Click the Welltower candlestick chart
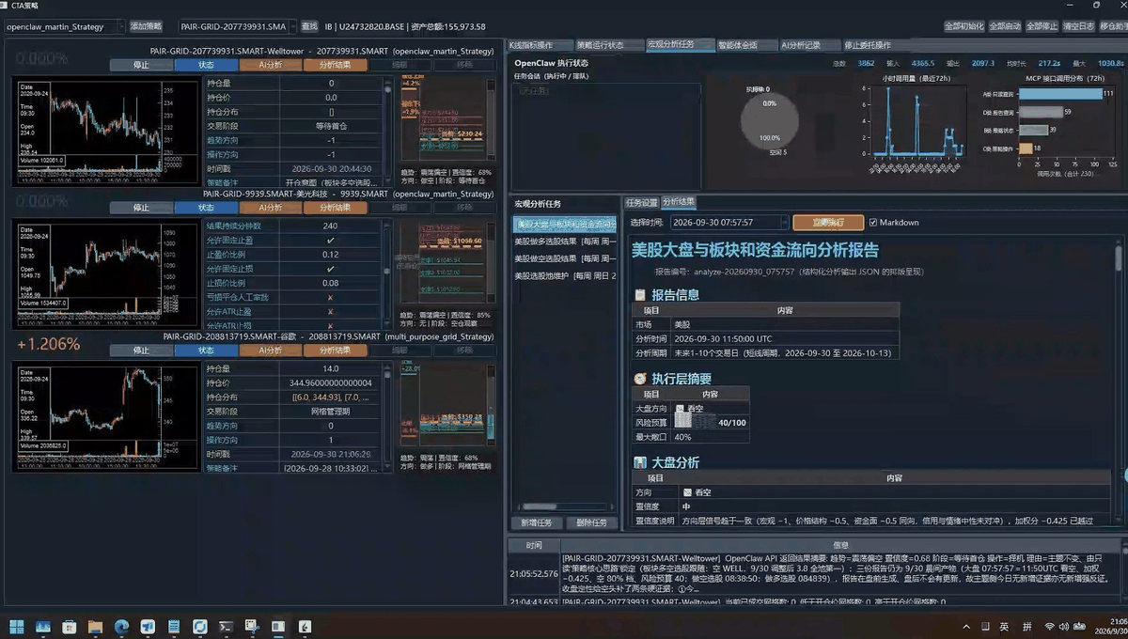This screenshot has width=1128, height=639. coord(103,130)
